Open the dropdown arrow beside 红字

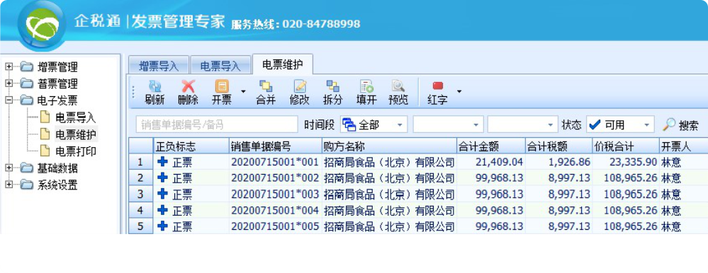[459, 91]
